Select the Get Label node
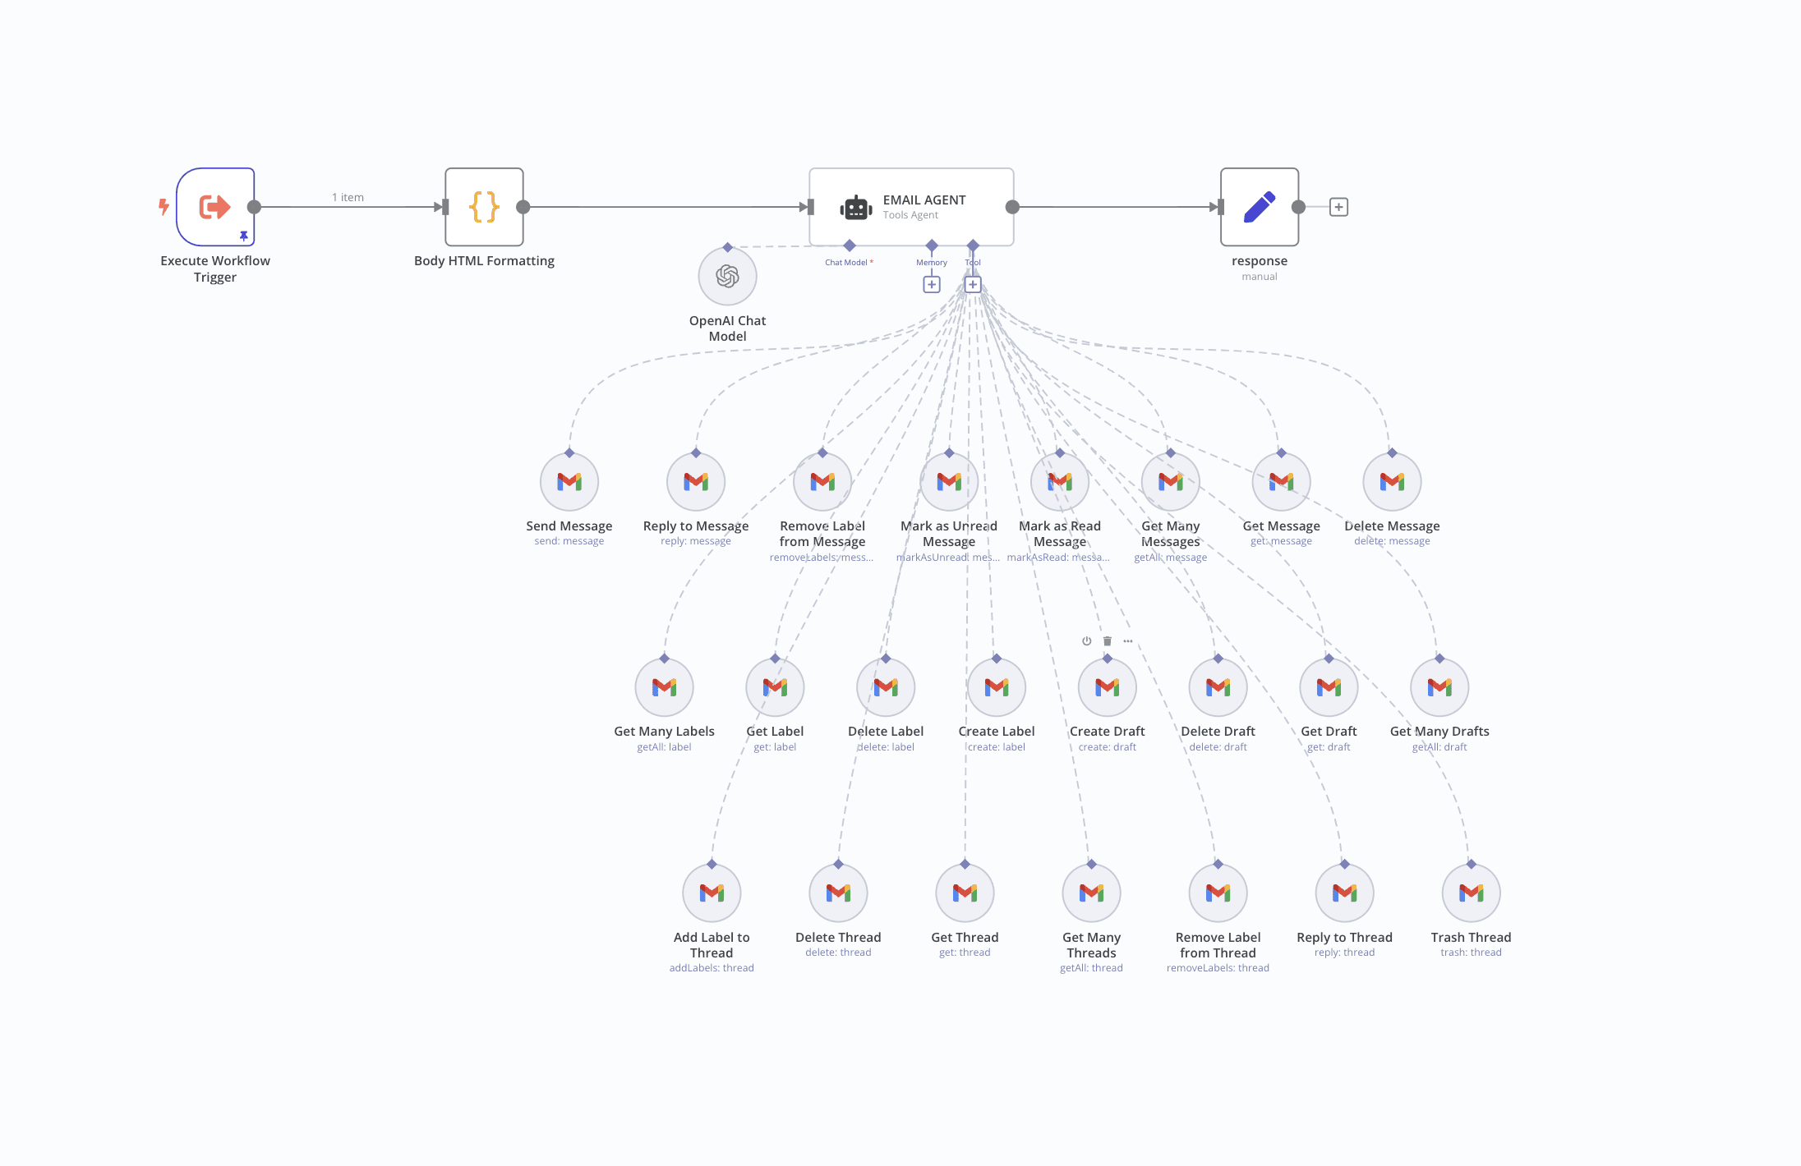The image size is (1801, 1166). pos(775,687)
